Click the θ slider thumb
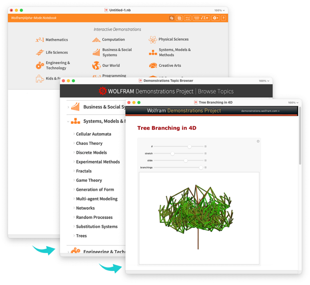This screenshot has height=285, width=310. pos(189,146)
